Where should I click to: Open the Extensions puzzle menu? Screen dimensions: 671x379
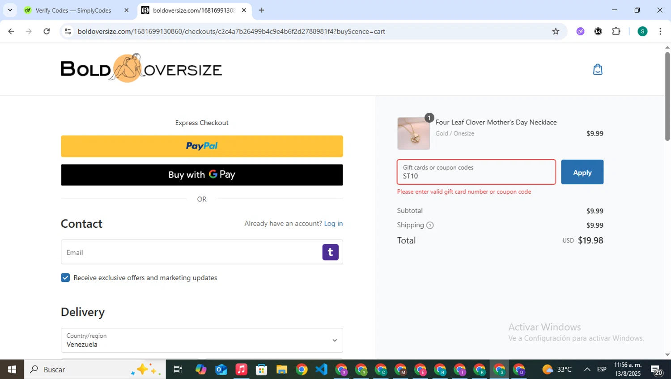[x=616, y=31]
